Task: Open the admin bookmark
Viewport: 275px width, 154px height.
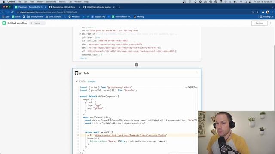Action: pos(16,17)
